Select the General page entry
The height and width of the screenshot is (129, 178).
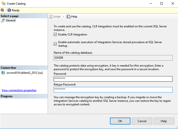pyautogui.click(x=11, y=20)
